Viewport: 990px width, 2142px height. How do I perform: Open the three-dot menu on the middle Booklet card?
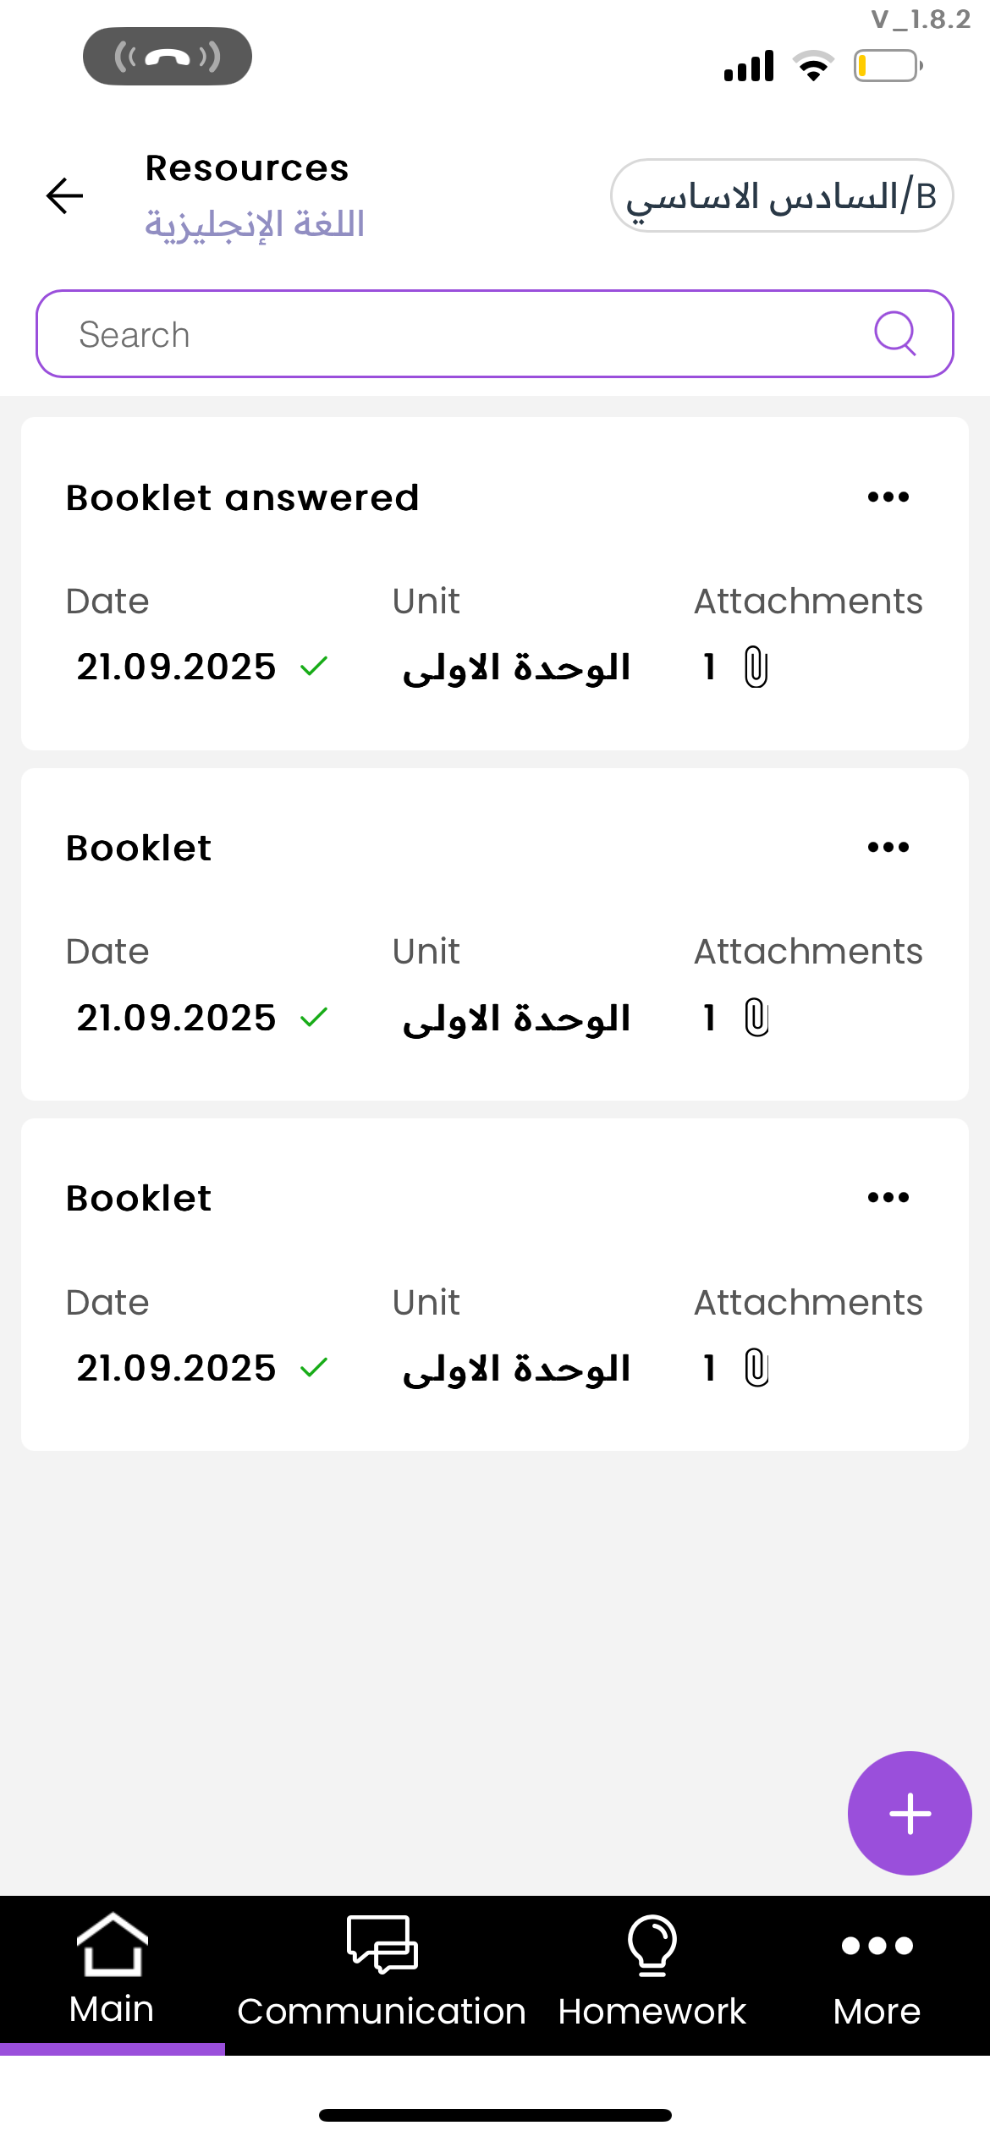[x=888, y=848]
